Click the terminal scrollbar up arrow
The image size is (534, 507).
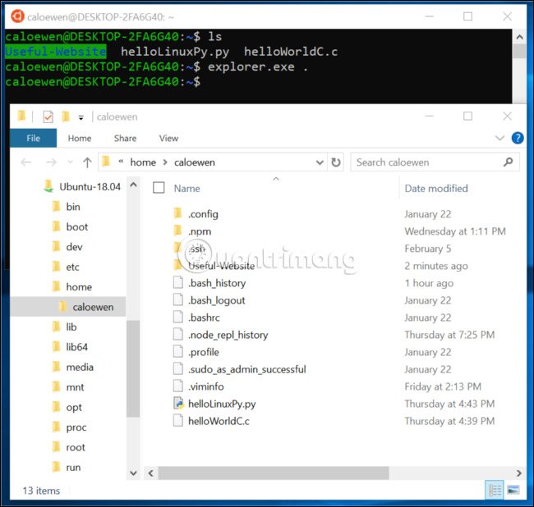(519, 37)
